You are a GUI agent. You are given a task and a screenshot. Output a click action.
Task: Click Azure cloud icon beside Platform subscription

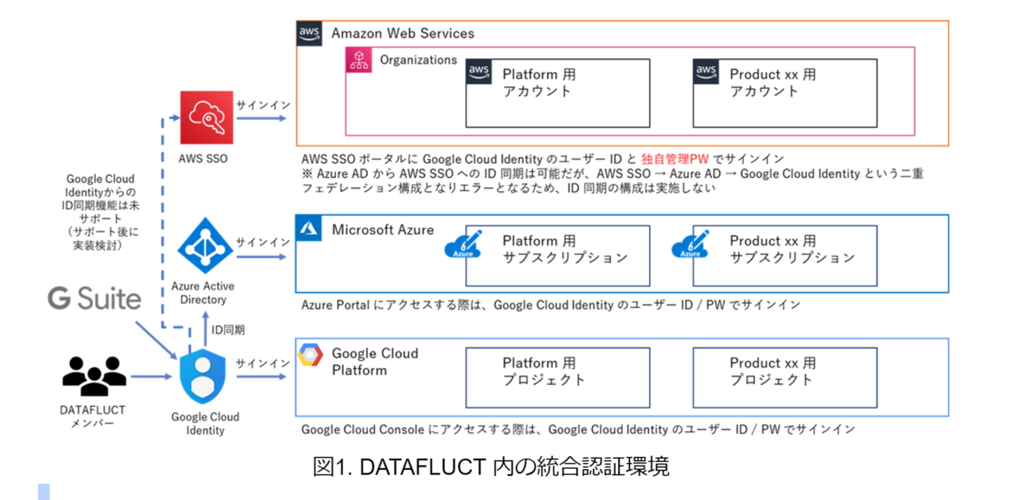tap(463, 244)
